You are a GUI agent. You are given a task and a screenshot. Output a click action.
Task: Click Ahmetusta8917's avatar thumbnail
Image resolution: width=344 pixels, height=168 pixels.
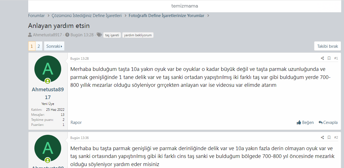point(48,69)
